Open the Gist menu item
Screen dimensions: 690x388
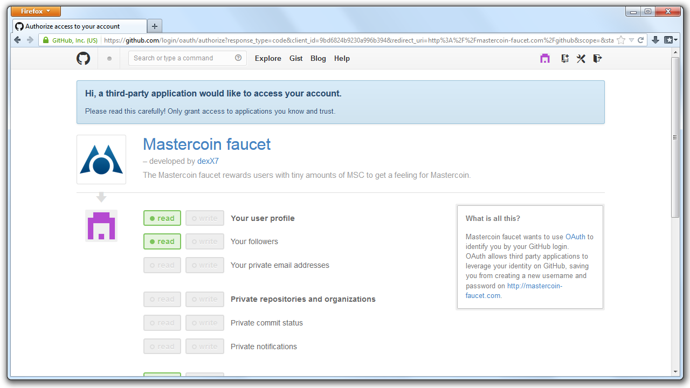coord(296,58)
